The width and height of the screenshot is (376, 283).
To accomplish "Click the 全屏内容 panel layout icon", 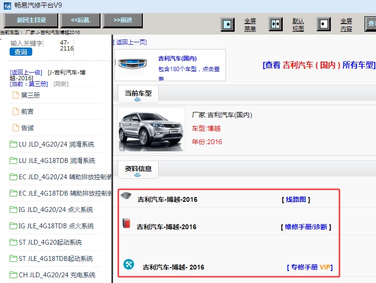I will pyautogui.click(x=324, y=24).
